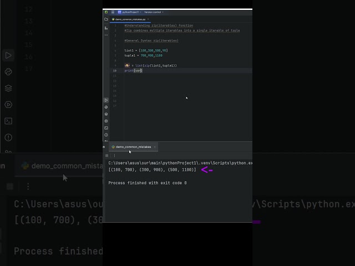The width and height of the screenshot is (355, 266).
Task: Open the Terminal icon in center window
Action: pyautogui.click(x=106, y=128)
